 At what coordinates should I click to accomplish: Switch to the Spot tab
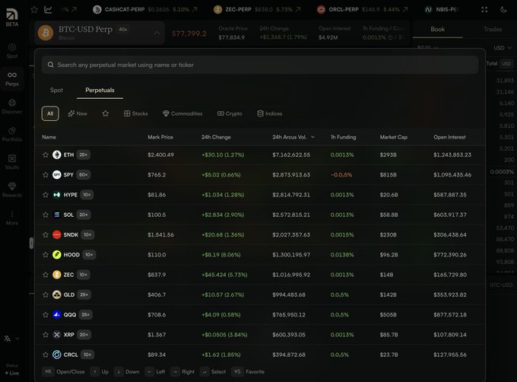(x=56, y=90)
